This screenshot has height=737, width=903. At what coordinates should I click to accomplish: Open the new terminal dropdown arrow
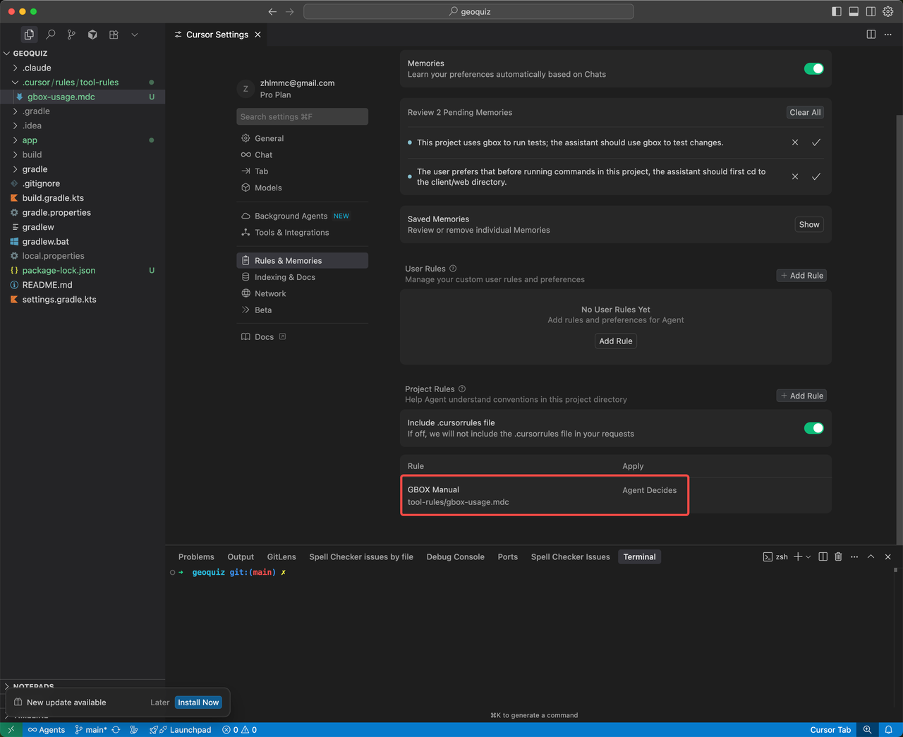point(808,556)
